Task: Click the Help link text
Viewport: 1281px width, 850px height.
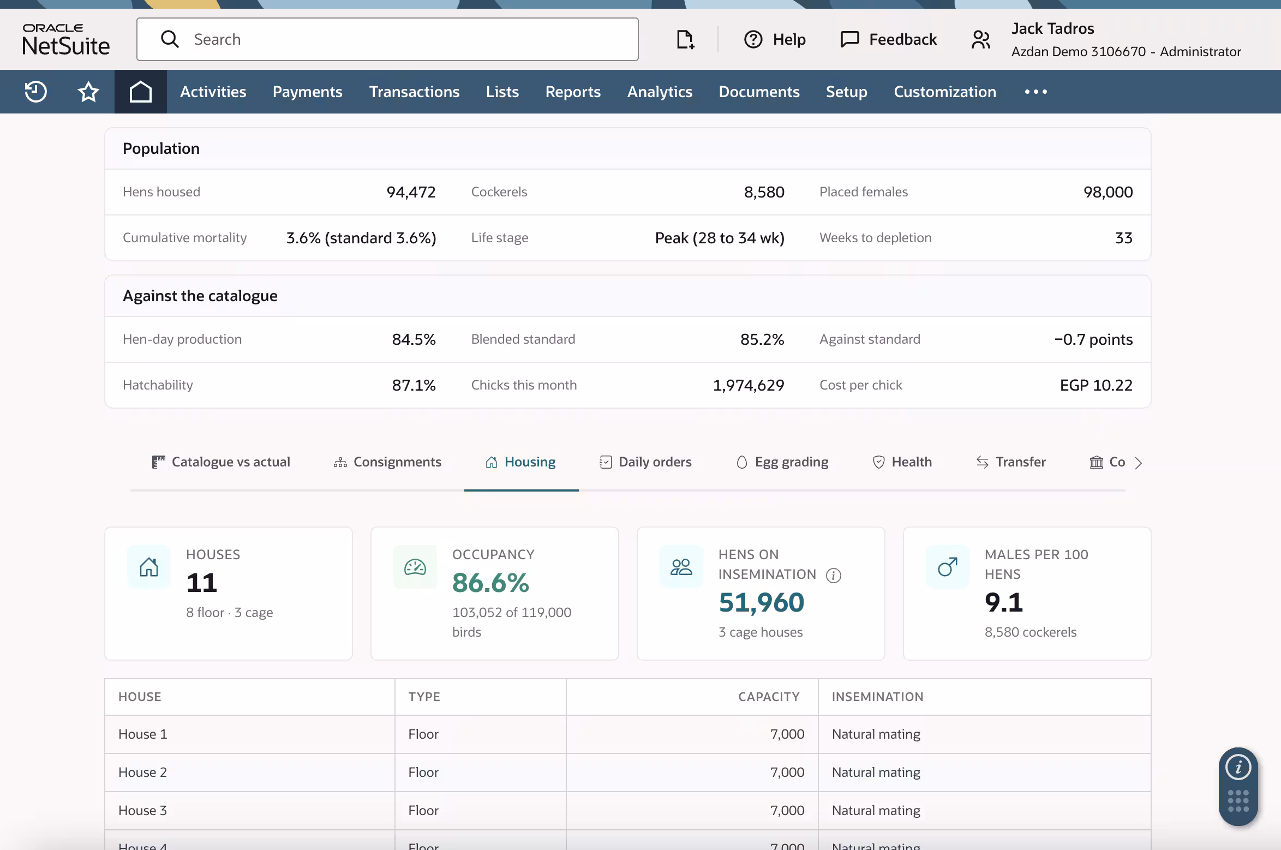Action: coord(789,39)
